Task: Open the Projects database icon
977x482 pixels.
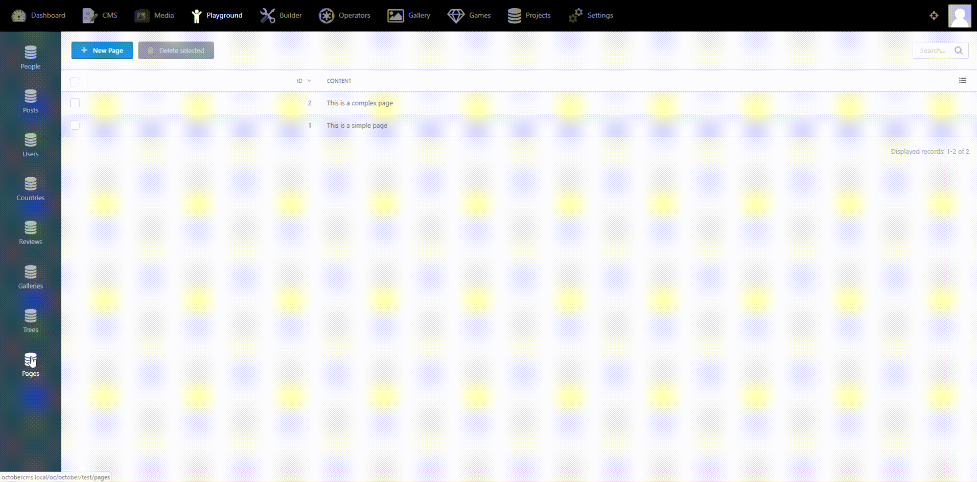Action: coord(515,16)
